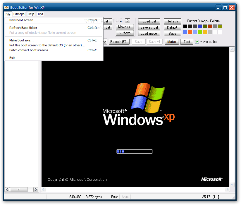Click the Save All button
The width and height of the screenshot is (241, 205).
point(154,42)
